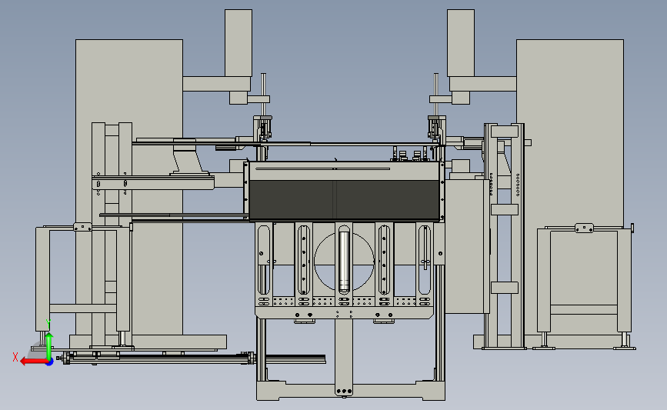The image size is (667, 410).
Task: Select the horizontal linear rail at bottom left
Action: (194, 359)
